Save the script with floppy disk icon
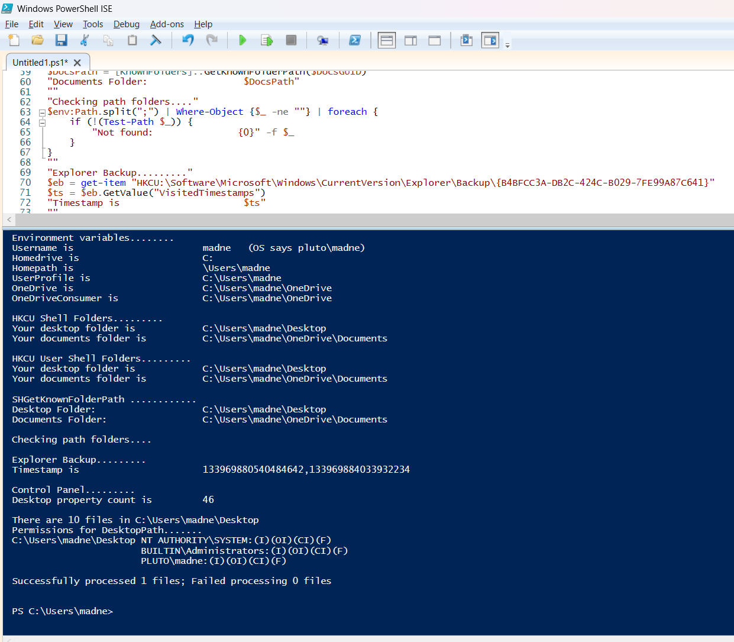Image resolution: width=734 pixels, height=642 pixels. click(x=61, y=40)
